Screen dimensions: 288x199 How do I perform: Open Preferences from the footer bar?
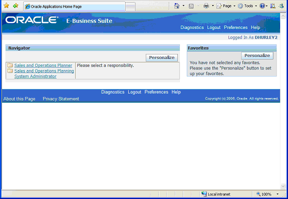tap(156, 92)
